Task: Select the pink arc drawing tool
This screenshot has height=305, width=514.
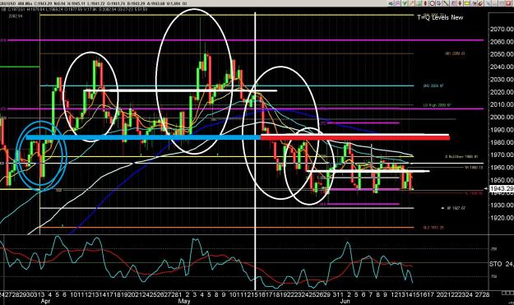Action: point(397,3)
